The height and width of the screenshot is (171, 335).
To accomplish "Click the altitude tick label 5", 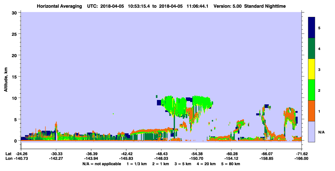I will pos(16,119).
